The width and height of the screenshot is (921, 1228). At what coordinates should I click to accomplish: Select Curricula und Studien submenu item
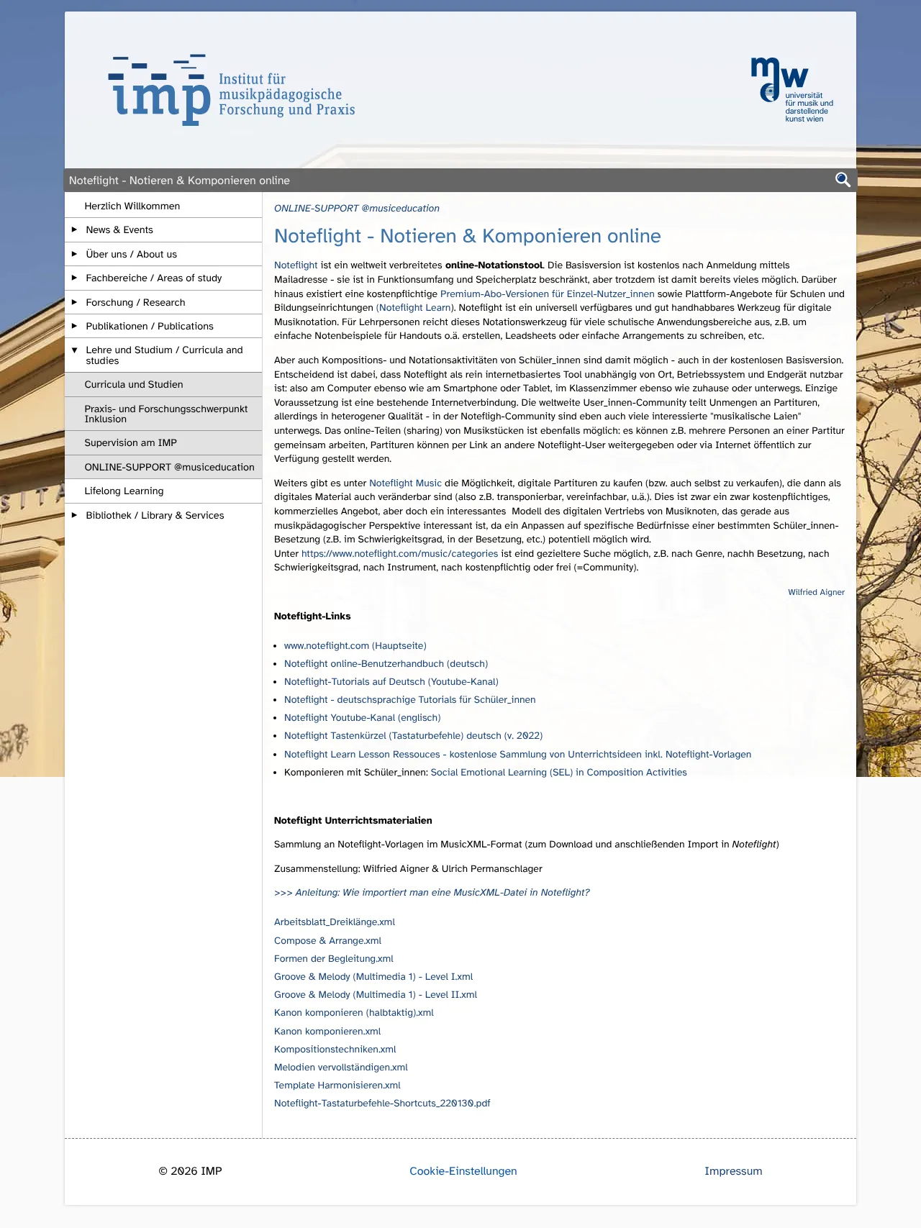tap(134, 384)
